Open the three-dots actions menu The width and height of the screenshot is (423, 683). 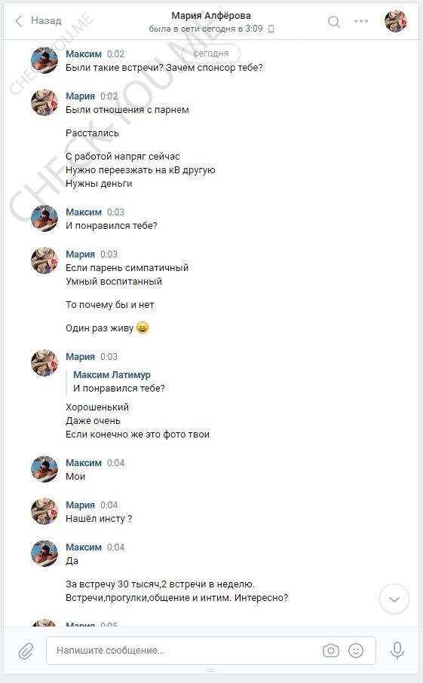coord(361,21)
